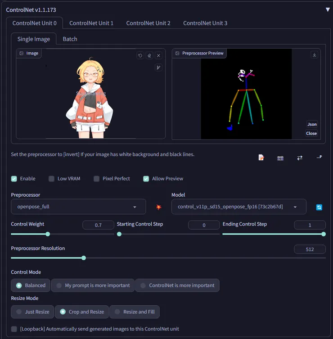The width and height of the screenshot is (333, 339).
Task: Enable Low VRAM checkbox
Action: click(51, 179)
